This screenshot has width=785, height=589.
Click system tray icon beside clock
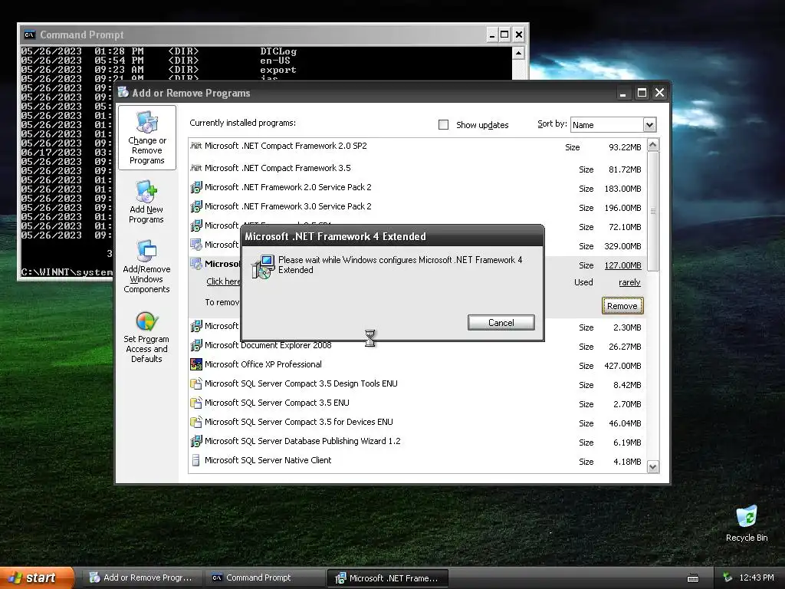click(728, 577)
